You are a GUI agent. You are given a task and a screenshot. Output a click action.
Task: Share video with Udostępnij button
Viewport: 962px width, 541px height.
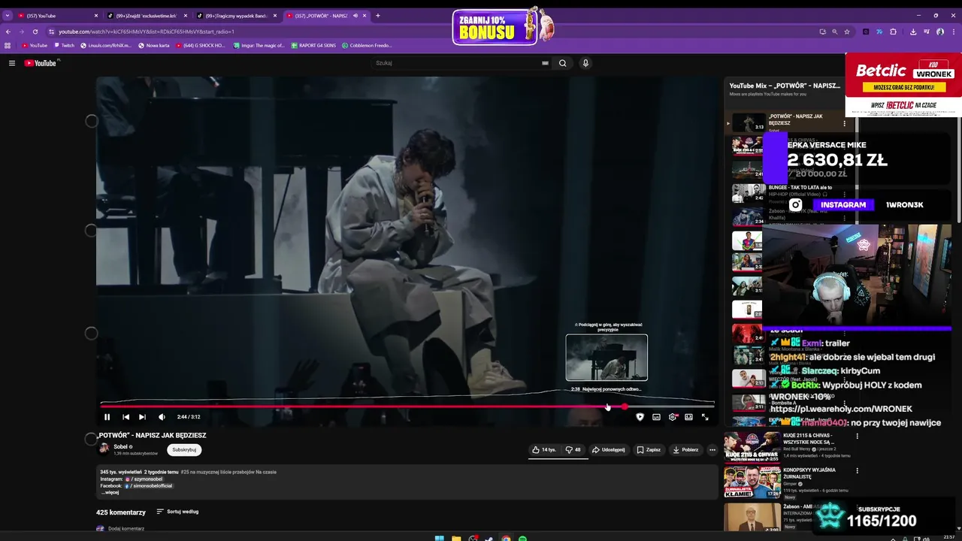[609, 450]
